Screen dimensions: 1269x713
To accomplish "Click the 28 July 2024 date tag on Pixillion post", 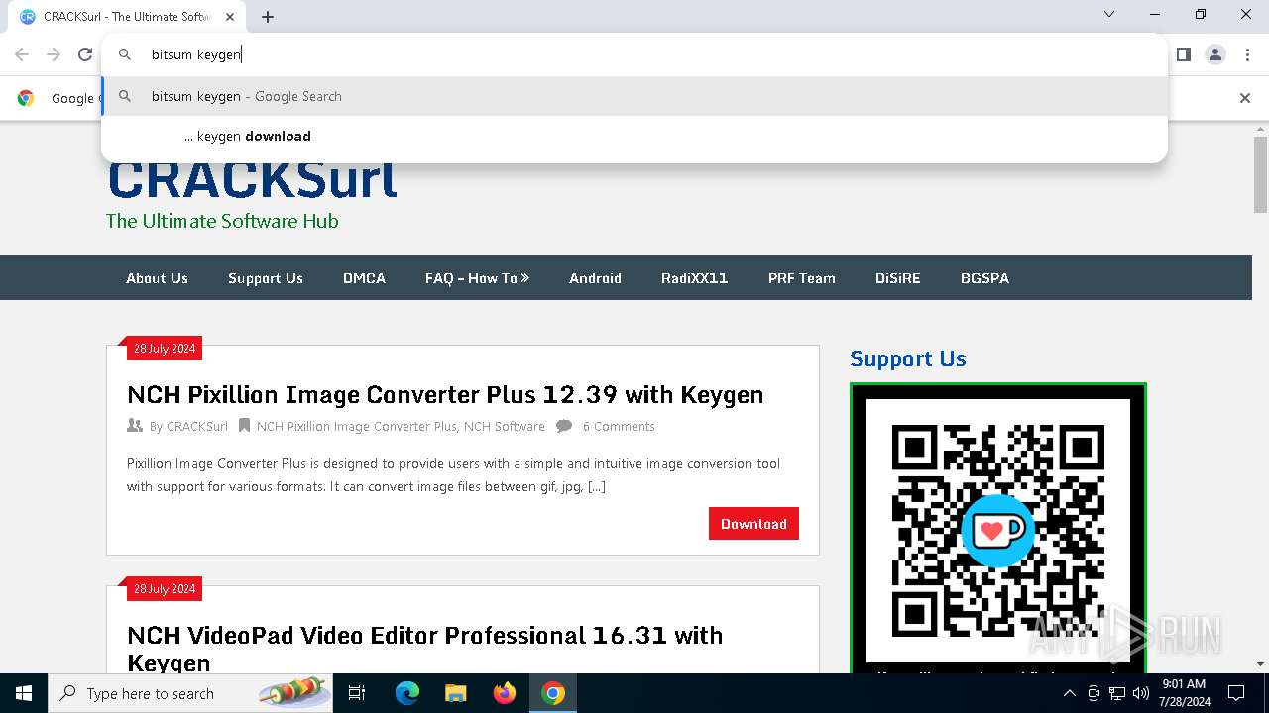I will point(165,349).
